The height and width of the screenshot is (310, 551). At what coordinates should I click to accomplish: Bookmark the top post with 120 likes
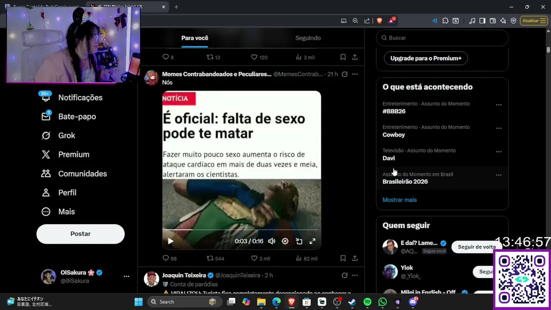343,57
